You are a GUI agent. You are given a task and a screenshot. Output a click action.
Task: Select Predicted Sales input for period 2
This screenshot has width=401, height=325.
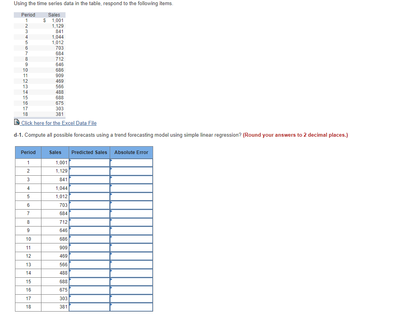point(90,171)
